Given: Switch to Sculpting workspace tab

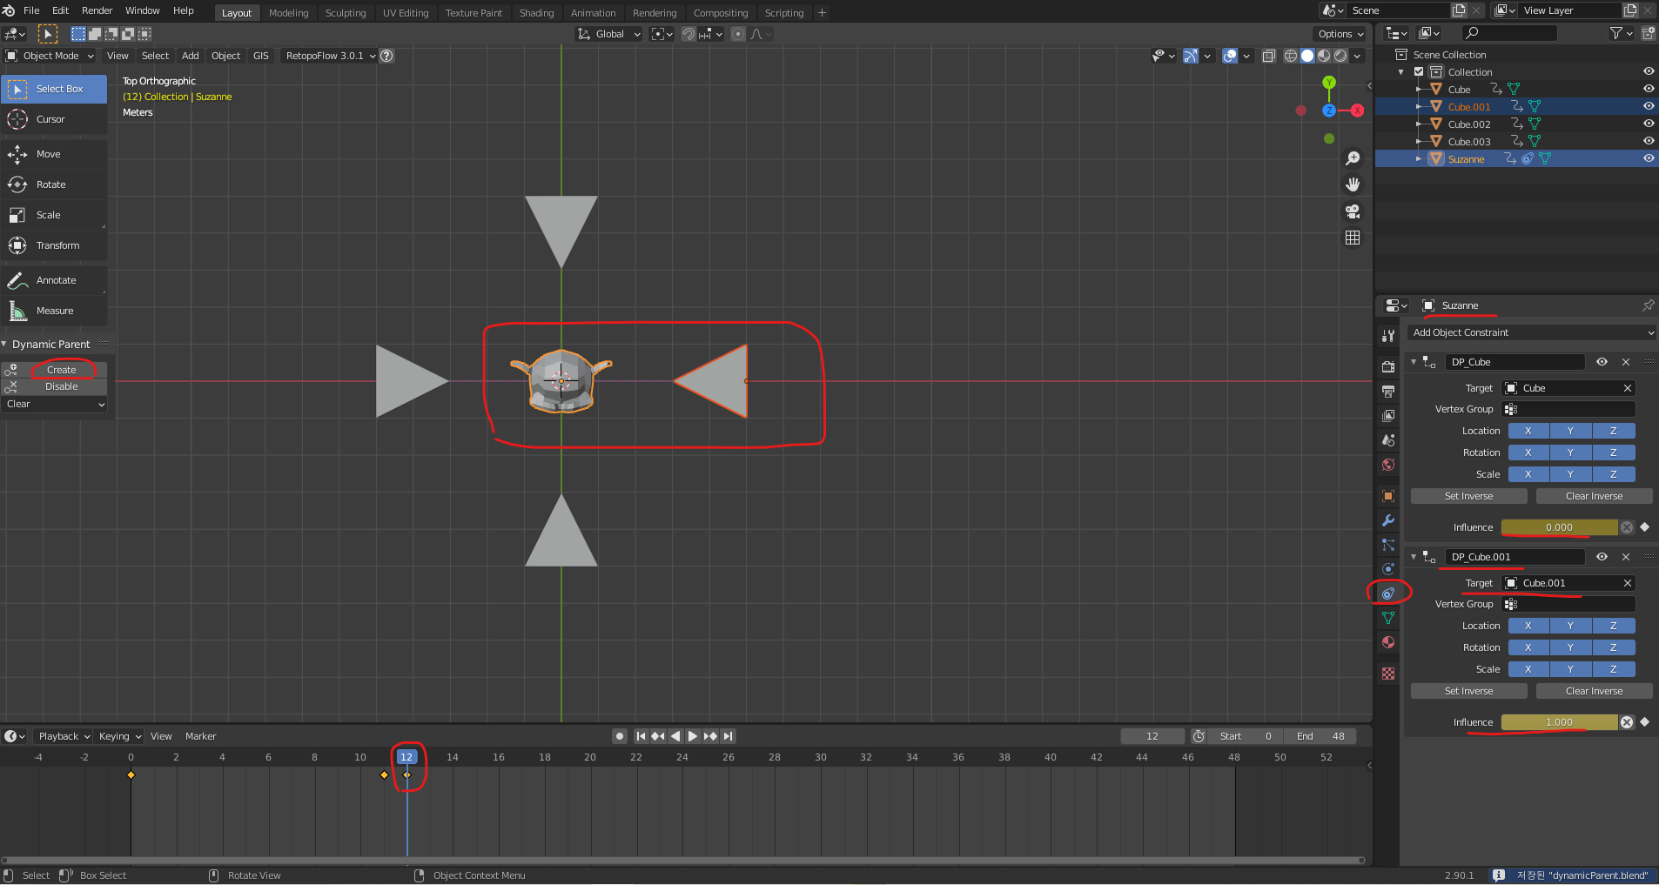Looking at the screenshot, I should click(346, 13).
